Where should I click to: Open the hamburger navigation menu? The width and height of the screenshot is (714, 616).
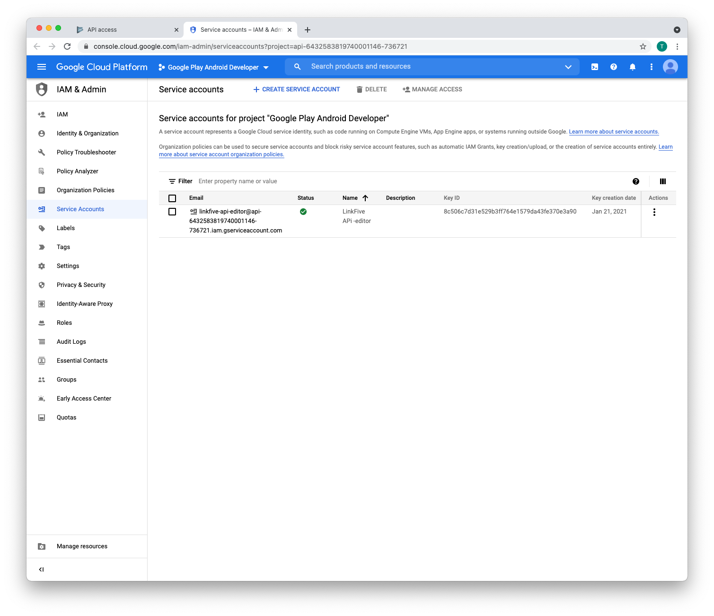click(42, 67)
